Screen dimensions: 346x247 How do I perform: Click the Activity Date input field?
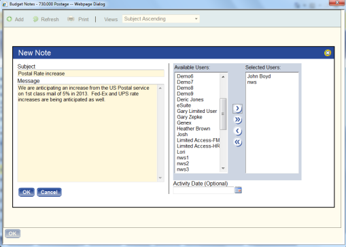point(203,190)
